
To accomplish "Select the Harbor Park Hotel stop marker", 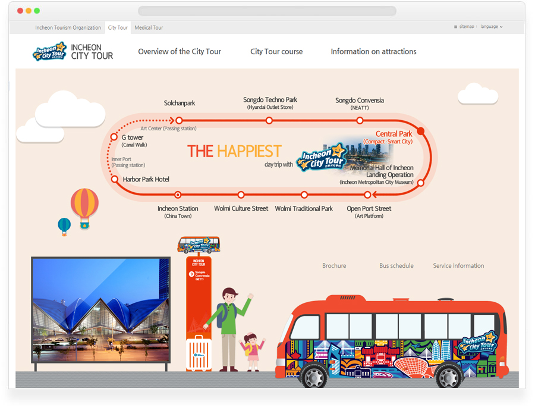I will (x=115, y=179).
